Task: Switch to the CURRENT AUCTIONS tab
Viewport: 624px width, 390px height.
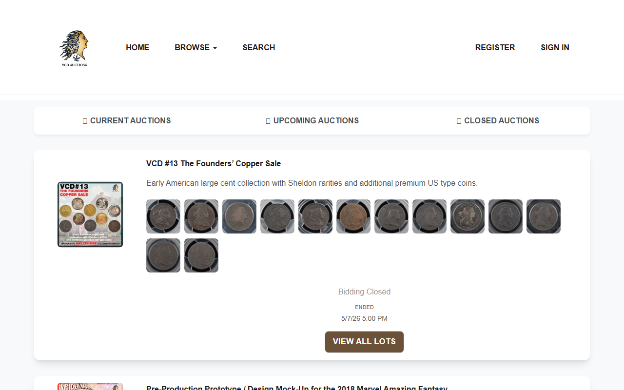Action: click(127, 120)
